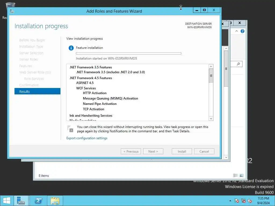Screen dimensions: 275x206
Task: Select Confirmation step in the sidebar
Action: click(29, 85)
